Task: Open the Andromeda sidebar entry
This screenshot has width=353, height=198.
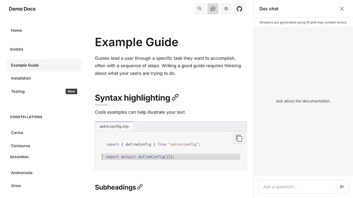Action: (x=22, y=173)
